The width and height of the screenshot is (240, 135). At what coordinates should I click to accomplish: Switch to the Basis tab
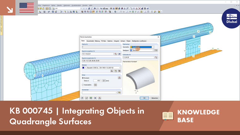[x=83, y=41]
